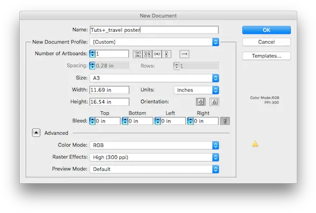Select the Grid by Row artboard arrangement icon
The image size is (316, 213).
[138, 54]
